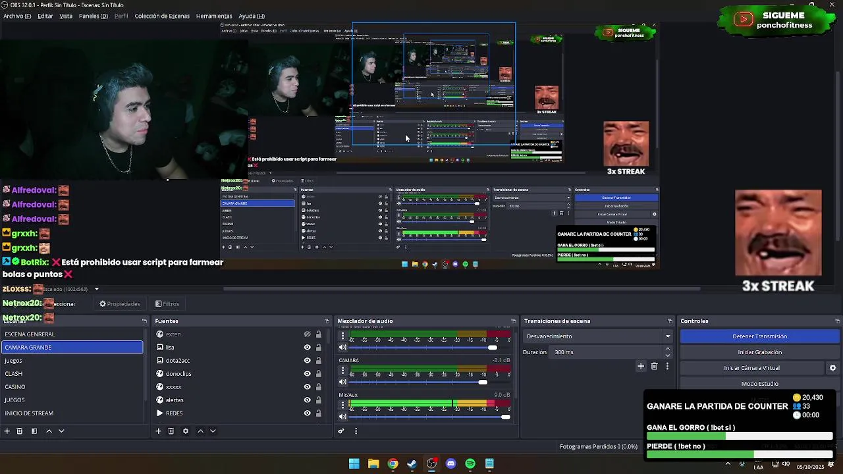Click the Duración 300 ms field

pos(606,352)
